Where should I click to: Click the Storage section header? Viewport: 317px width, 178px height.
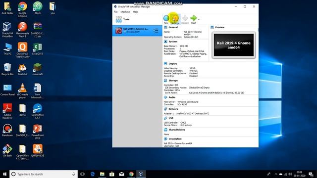pos(173,81)
